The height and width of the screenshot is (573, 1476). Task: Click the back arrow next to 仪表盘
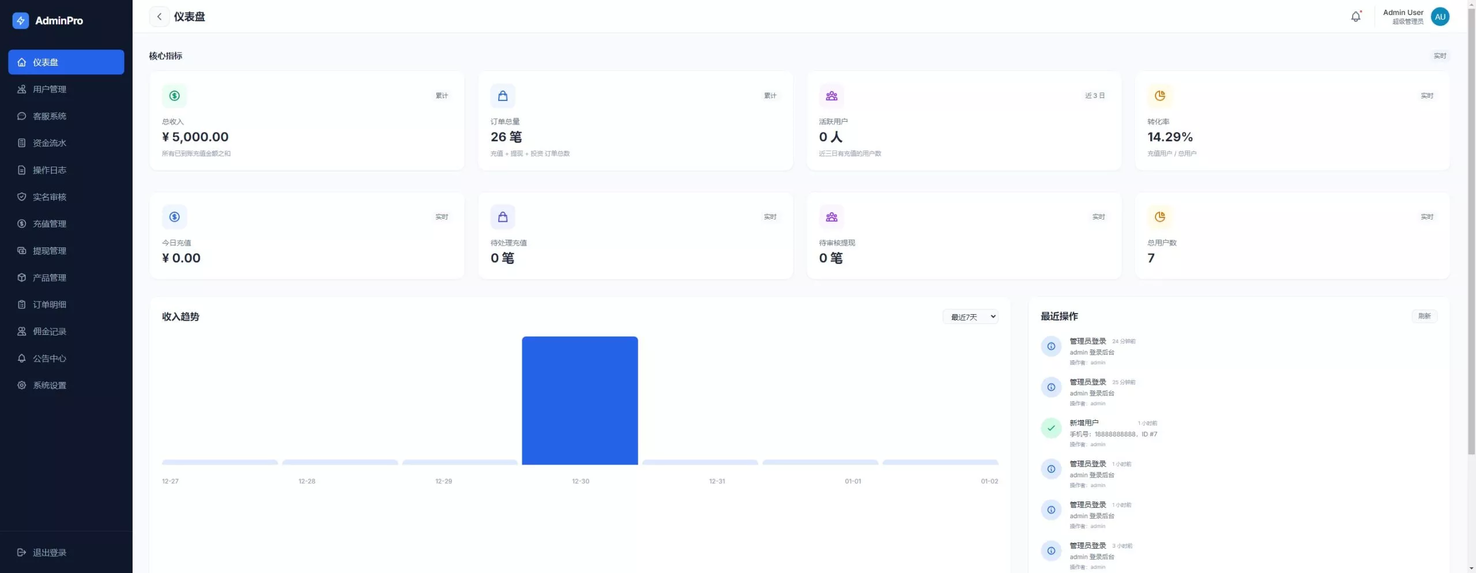(x=159, y=16)
